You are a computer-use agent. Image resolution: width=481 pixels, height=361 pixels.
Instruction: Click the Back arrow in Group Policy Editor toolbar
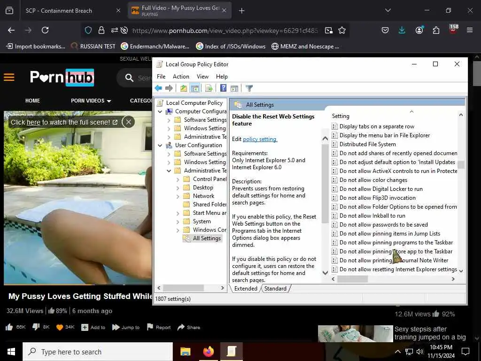158,88
